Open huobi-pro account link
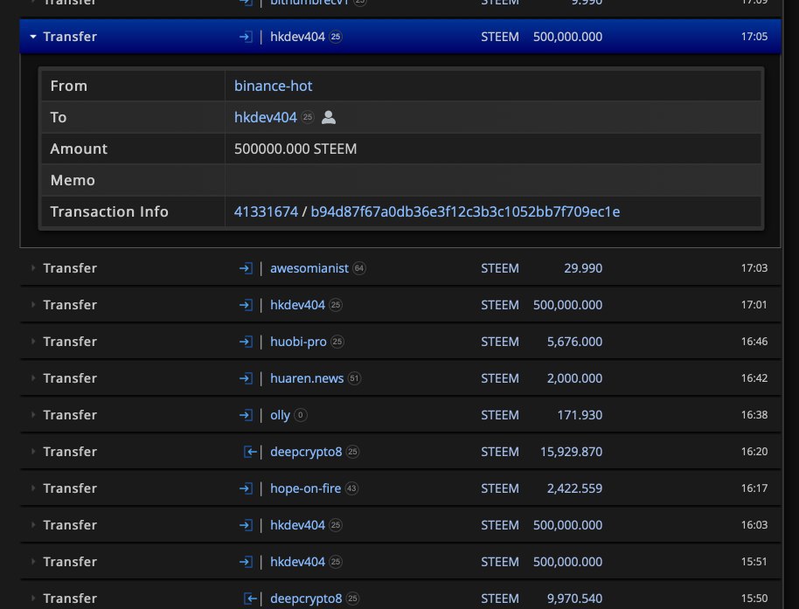This screenshot has width=799, height=609. (298, 341)
